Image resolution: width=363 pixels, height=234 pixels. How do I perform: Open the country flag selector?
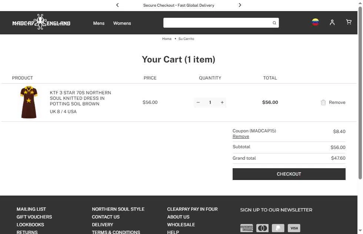(315, 22)
